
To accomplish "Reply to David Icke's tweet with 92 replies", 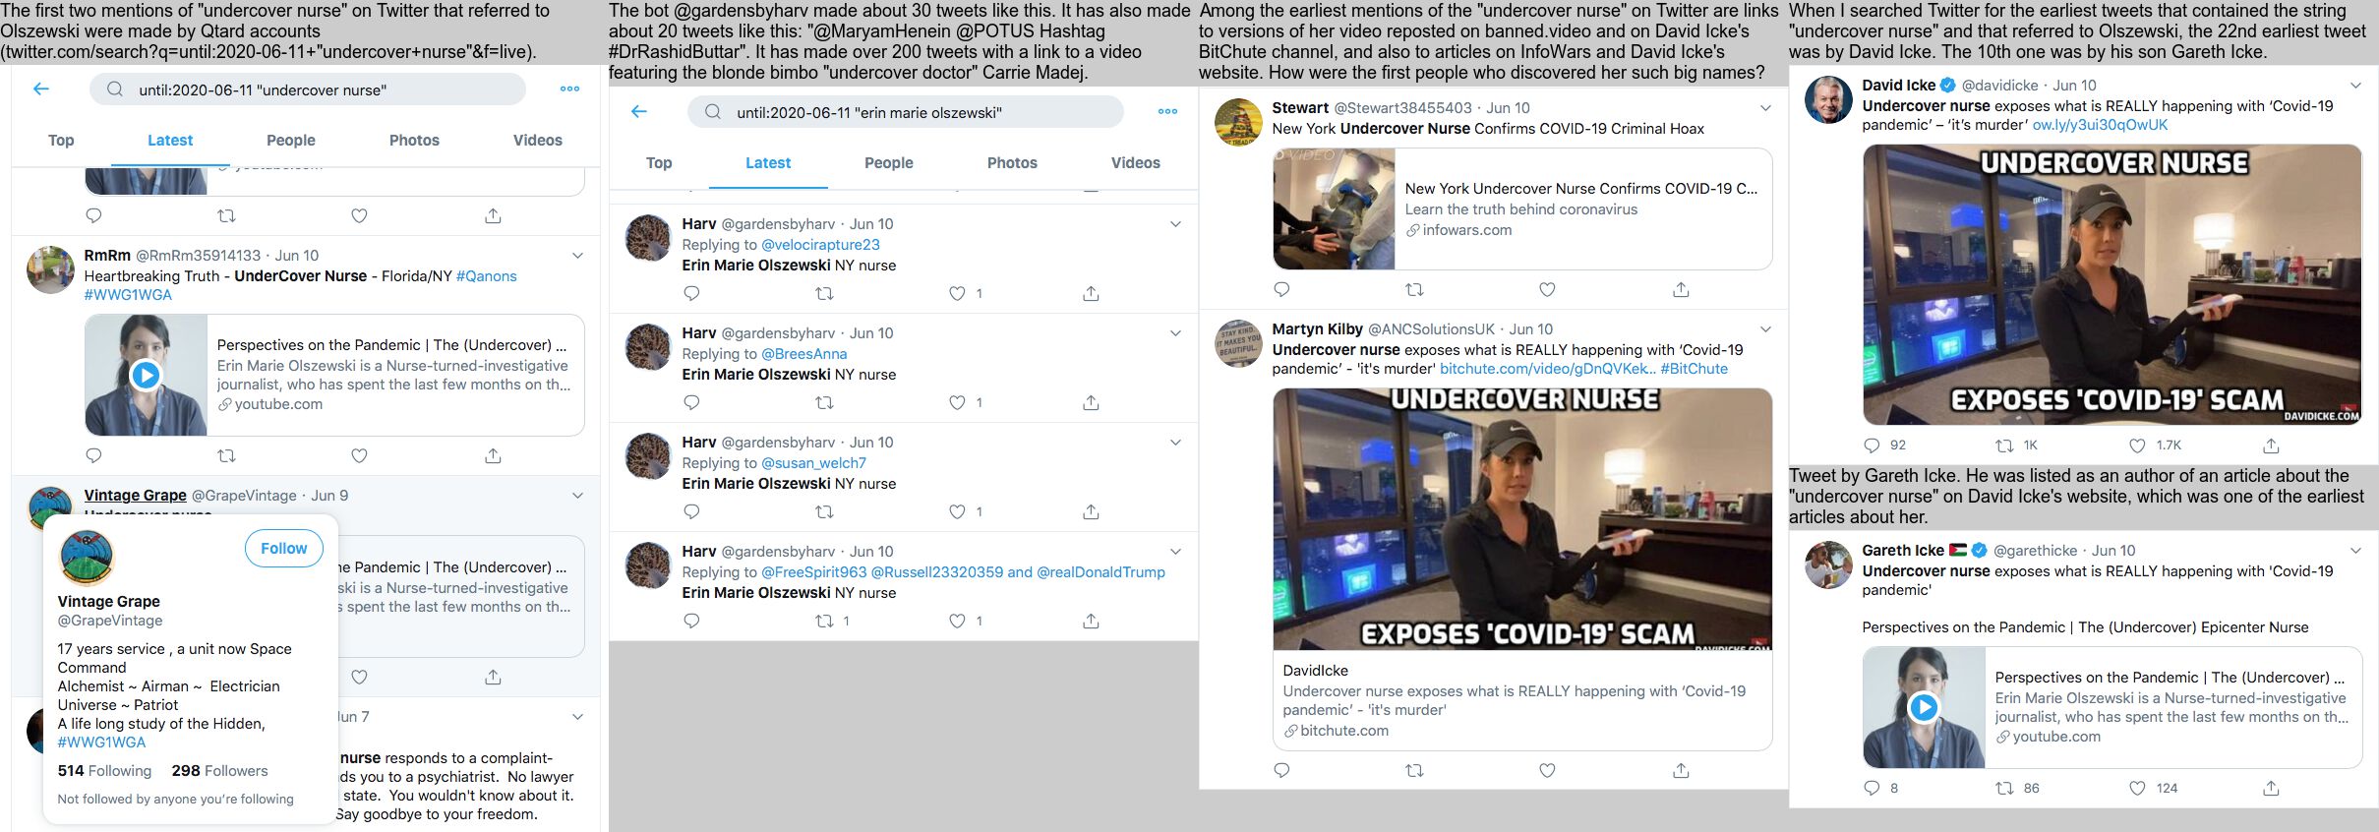I will pos(1872,446).
